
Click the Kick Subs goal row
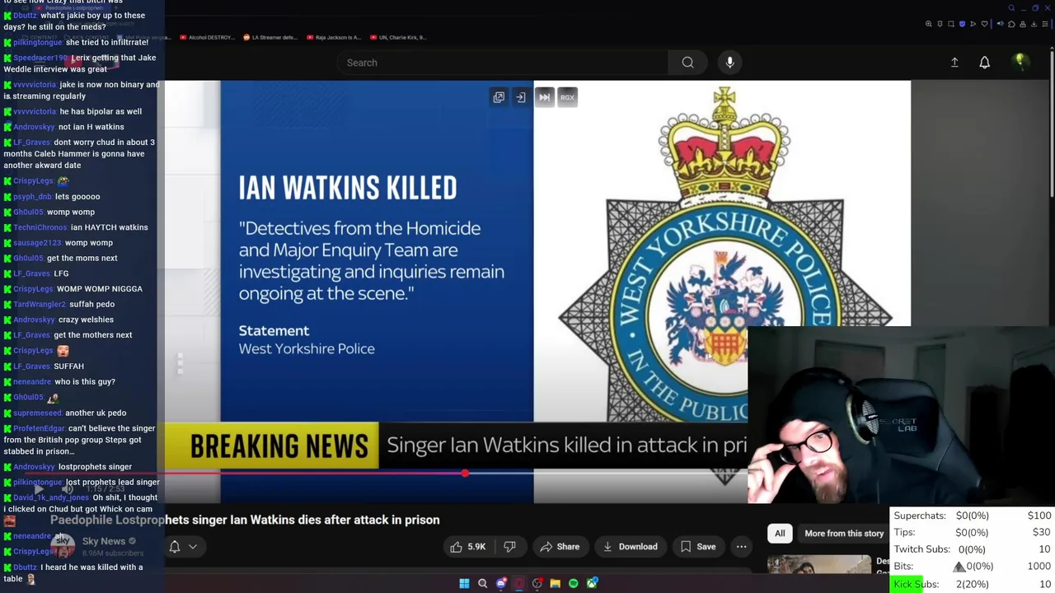(973, 584)
